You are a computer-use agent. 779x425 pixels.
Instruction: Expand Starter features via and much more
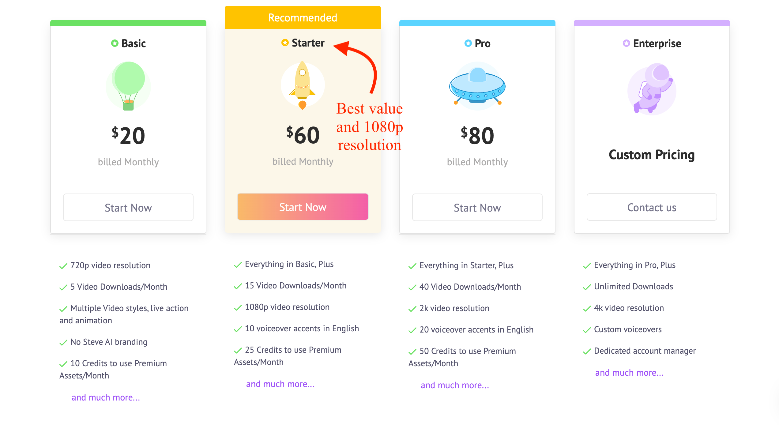tap(280, 384)
